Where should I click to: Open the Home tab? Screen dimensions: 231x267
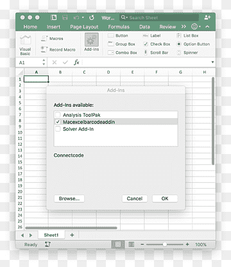pos(30,27)
